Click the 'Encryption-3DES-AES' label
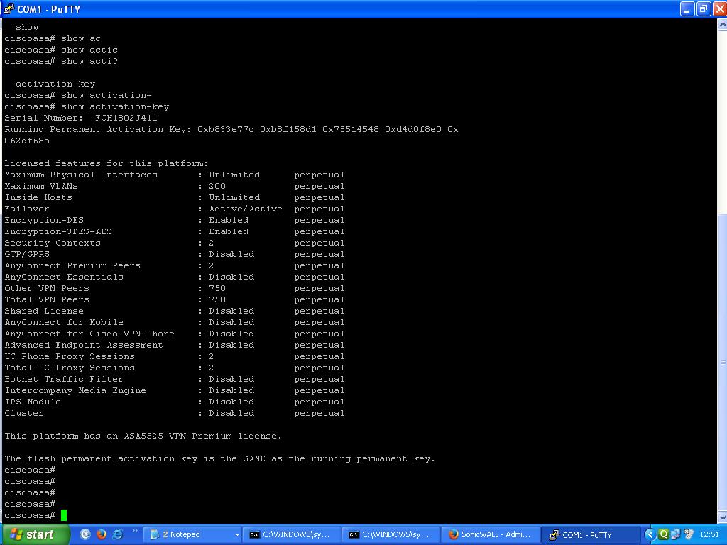This screenshot has height=545, width=727. click(58, 232)
